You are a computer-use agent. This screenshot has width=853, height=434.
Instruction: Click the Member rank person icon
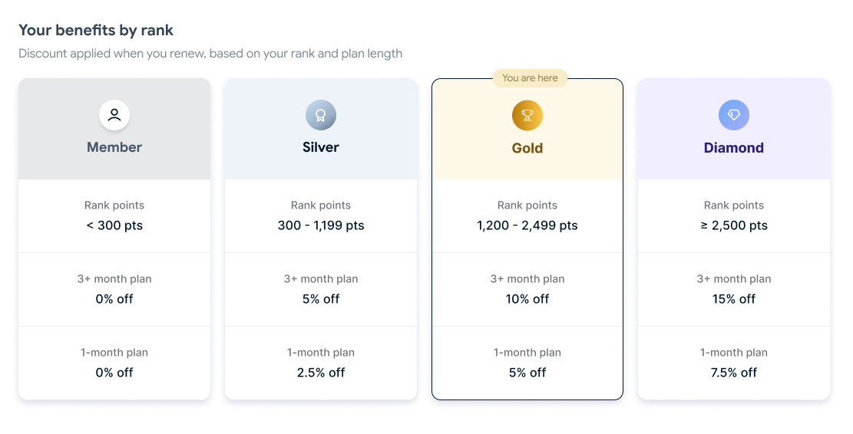tap(114, 115)
